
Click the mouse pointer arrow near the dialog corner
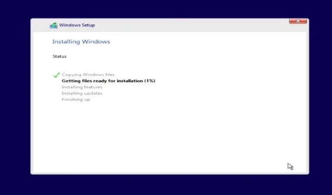[x=290, y=166]
